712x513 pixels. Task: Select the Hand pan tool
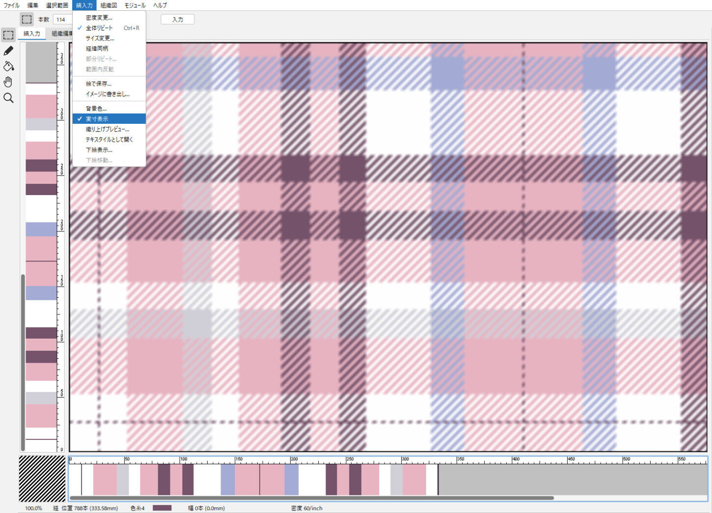tap(8, 82)
